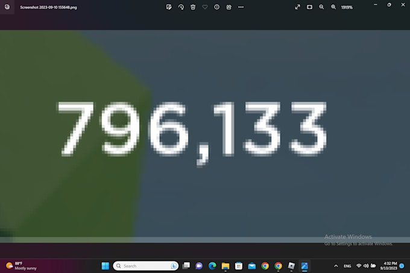Zoom out using the minus magnifier

click(321, 7)
